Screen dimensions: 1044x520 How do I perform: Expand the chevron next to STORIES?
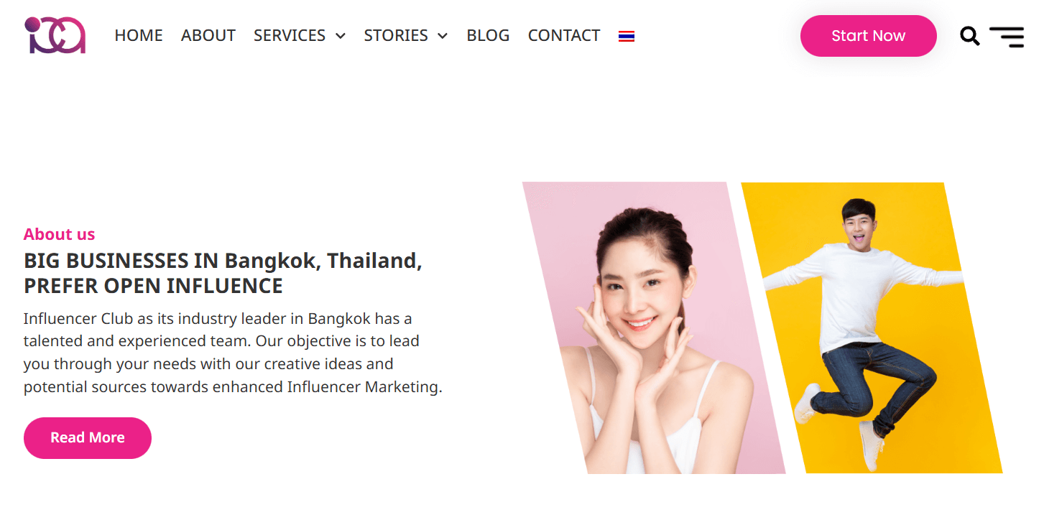click(x=443, y=36)
